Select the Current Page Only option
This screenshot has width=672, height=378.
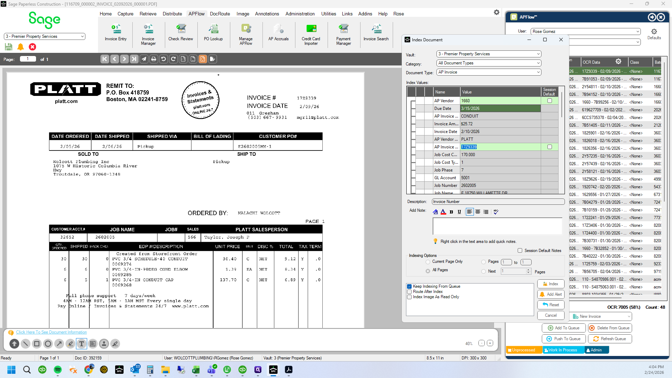(x=428, y=262)
